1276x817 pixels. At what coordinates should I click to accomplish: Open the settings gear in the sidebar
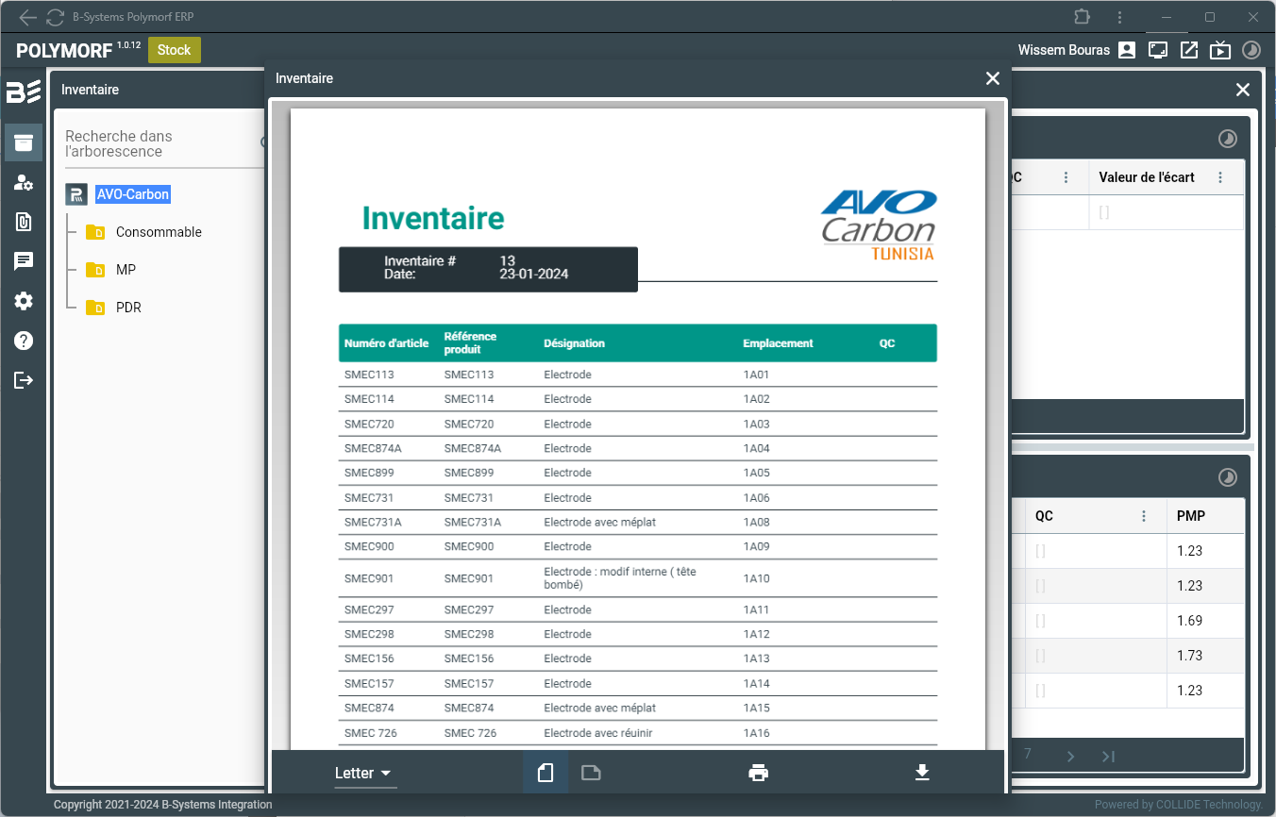click(24, 301)
